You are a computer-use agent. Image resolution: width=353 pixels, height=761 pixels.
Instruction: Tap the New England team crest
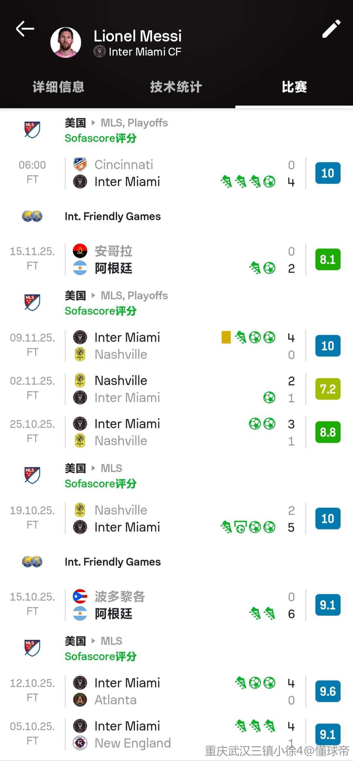point(80,743)
